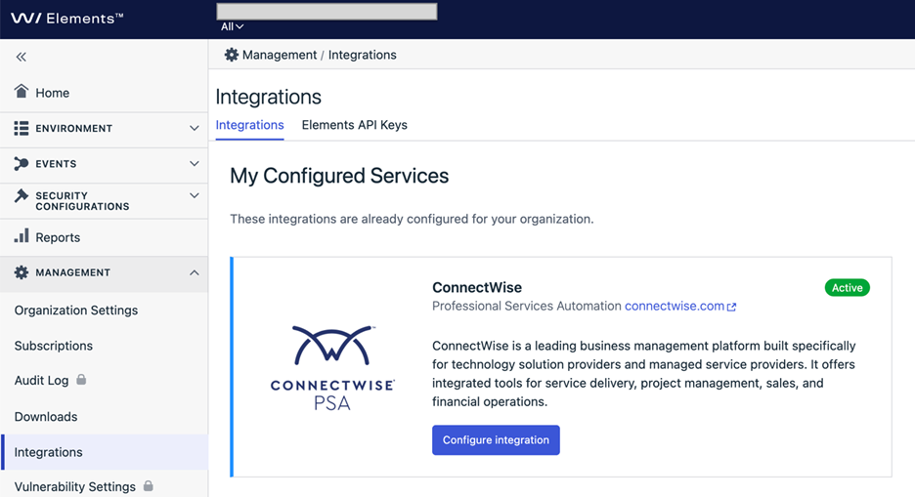Click the ENVIRONMENT section label
The width and height of the screenshot is (915, 497).
click(x=74, y=128)
